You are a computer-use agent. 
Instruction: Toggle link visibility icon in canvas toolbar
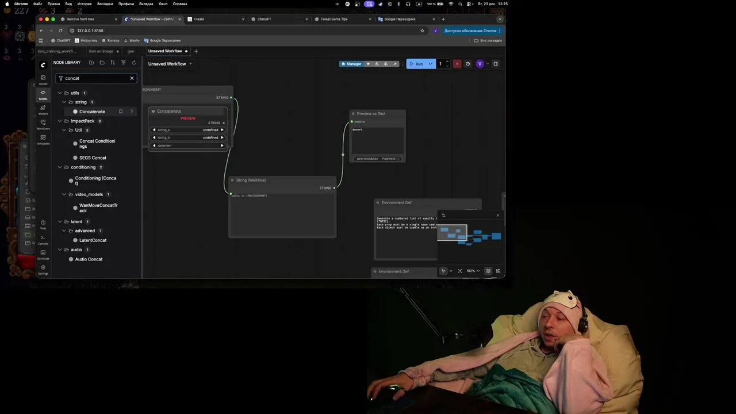pos(498,271)
